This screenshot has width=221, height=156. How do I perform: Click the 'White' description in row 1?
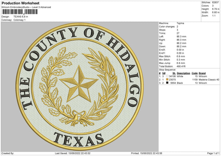pyautogui.click(x=180, y=76)
